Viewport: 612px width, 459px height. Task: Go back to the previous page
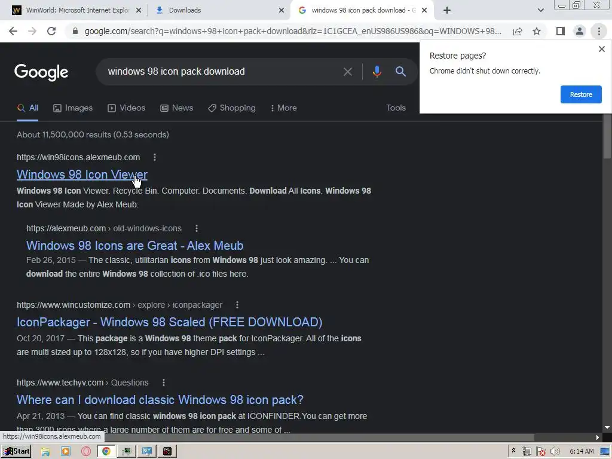coord(13,31)
